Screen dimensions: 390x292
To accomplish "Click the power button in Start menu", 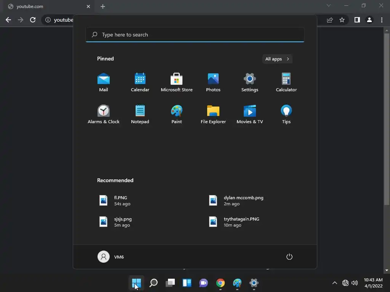I will coord(289,257).
